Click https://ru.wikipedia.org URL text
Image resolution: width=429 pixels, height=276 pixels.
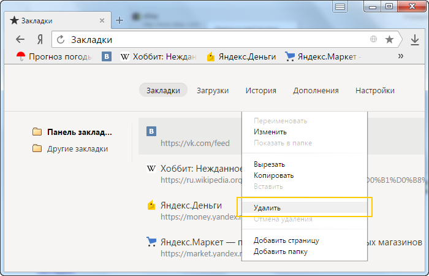201,180
